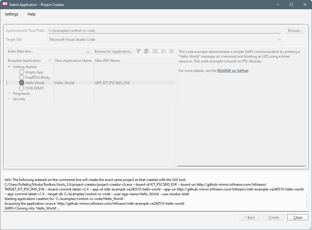Check the OOB DEMO checkbox

tap(22, 88)
